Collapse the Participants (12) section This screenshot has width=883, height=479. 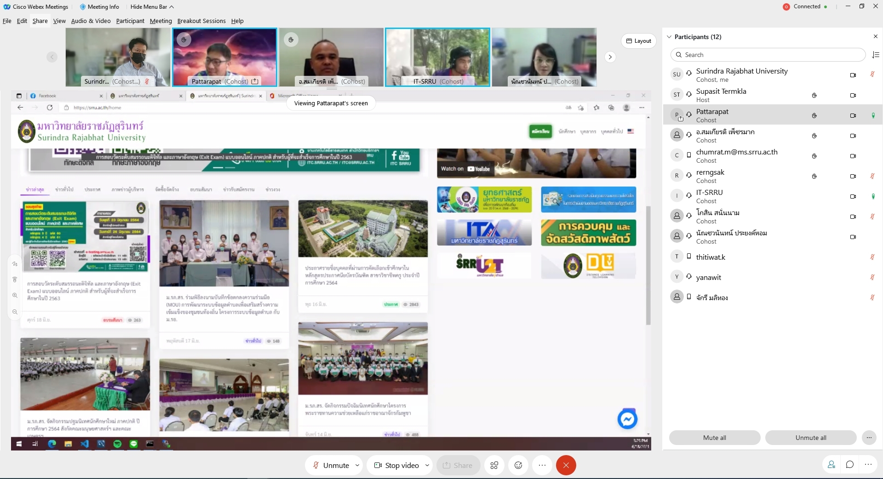pos(669,37)
